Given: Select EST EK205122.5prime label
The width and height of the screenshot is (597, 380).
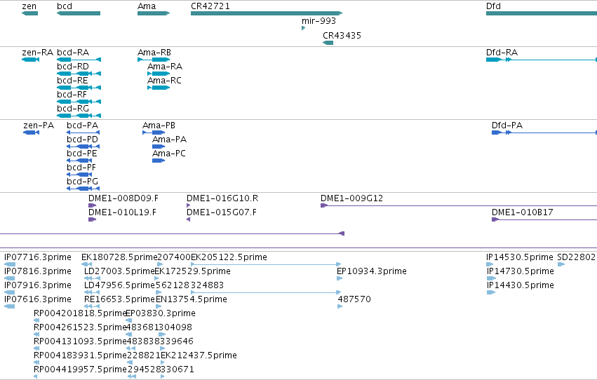Looking at the screenshot, I should coord(229,257).
